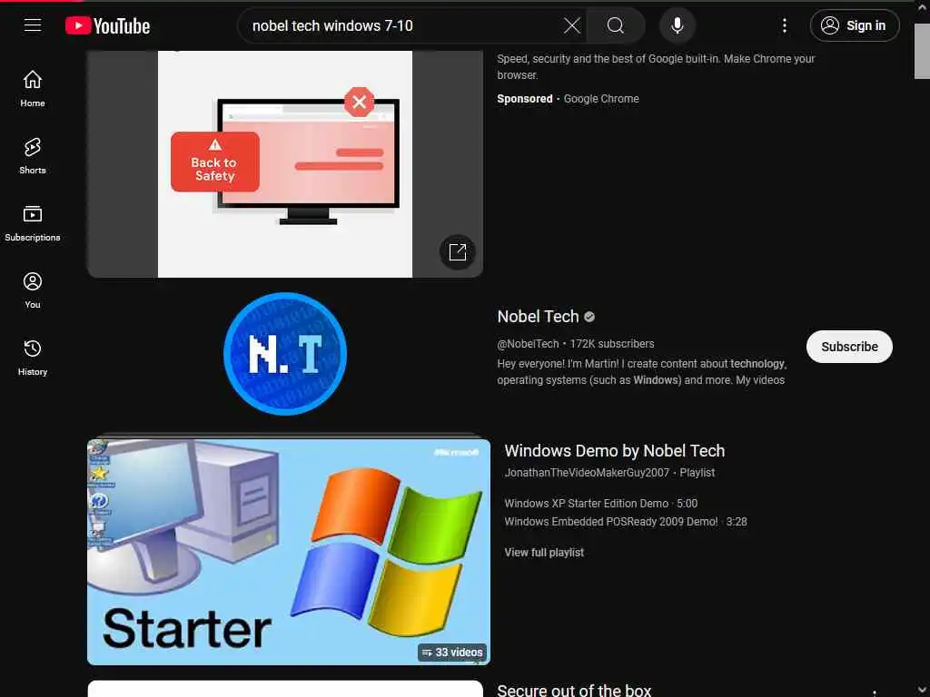Open Subscriptions in sidebar
Image resolution: width=930 pixels, height=697 pixels.
coord(33,223)
